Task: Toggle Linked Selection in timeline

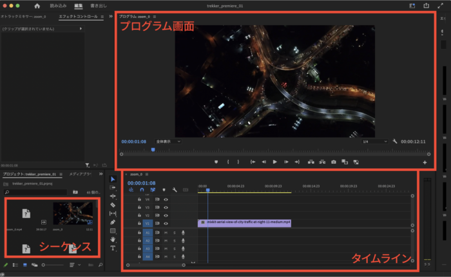Action: (x=153, y=190)
